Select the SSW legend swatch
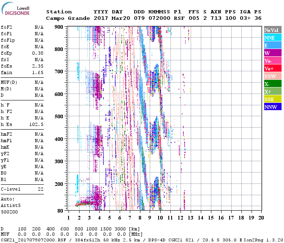The width and height of the screenshot is (284, 243). coord(273,76)
